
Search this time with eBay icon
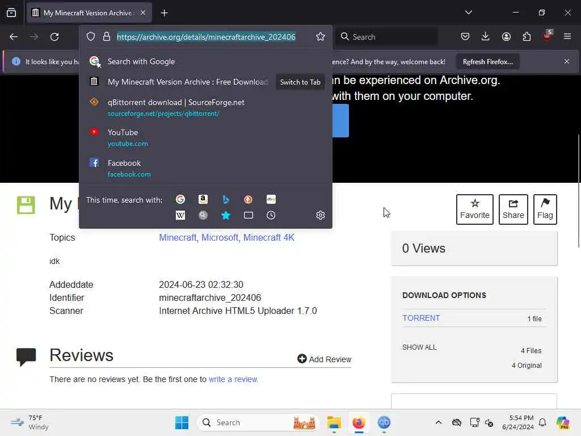click(271, 199)
